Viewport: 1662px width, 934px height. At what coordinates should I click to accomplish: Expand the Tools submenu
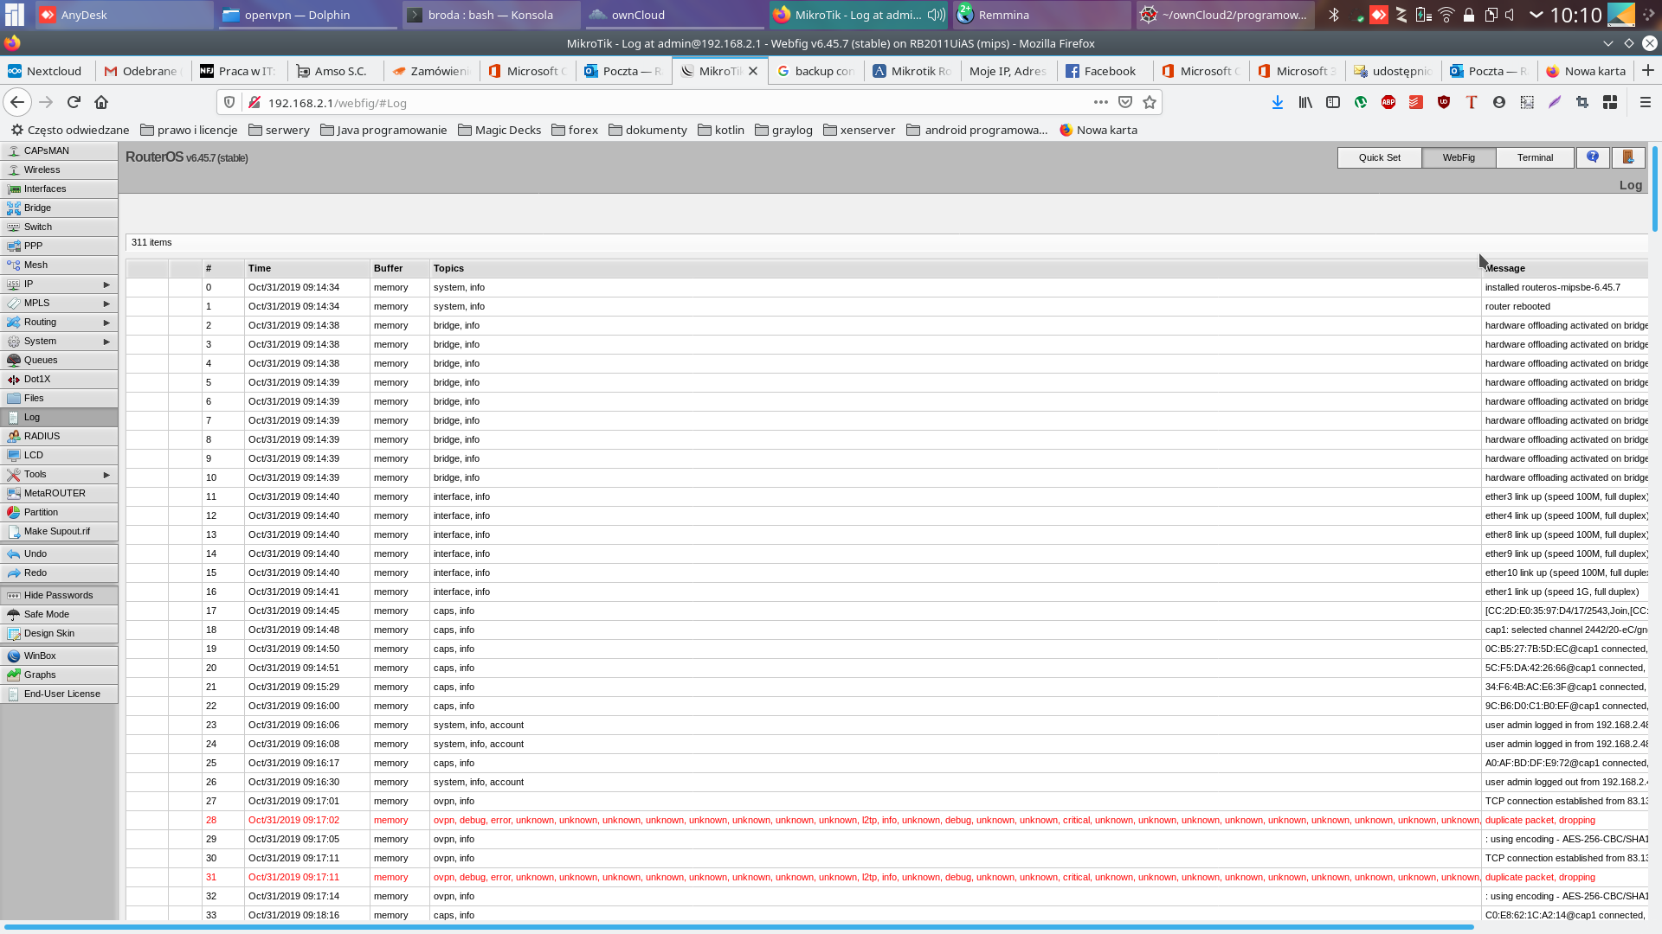(106, 475)
